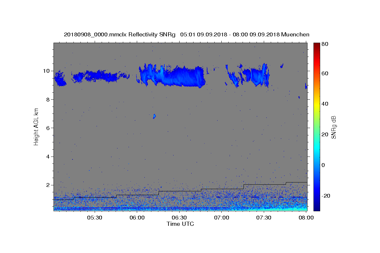Click the 07:00 time tick label
The height and width of the screenshot is (253, 380).
[222, 218]
